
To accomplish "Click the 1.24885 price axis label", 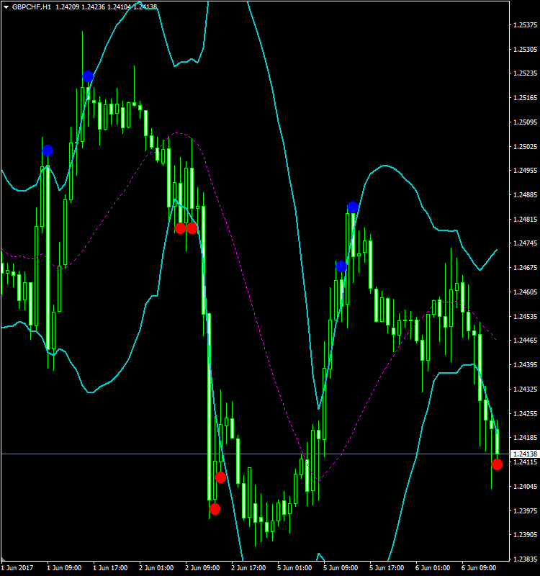I will 525,194.
